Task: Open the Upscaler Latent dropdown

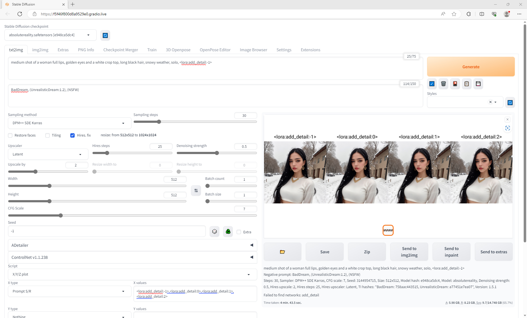Action: point(48,154)
